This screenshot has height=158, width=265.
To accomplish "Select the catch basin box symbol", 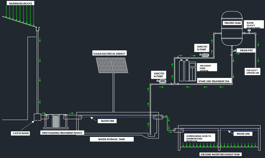I will (x=37, y=117).
